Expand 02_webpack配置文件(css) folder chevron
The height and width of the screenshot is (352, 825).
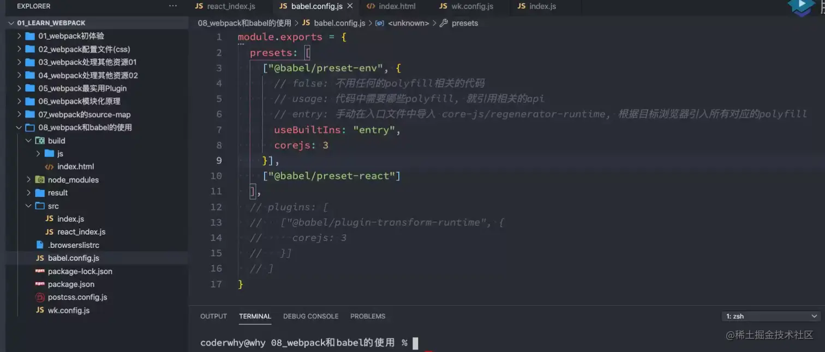click(19, 49)
